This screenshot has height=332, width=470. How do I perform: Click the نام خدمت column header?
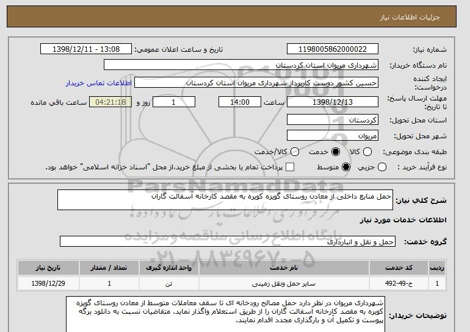tap(284, 267)
